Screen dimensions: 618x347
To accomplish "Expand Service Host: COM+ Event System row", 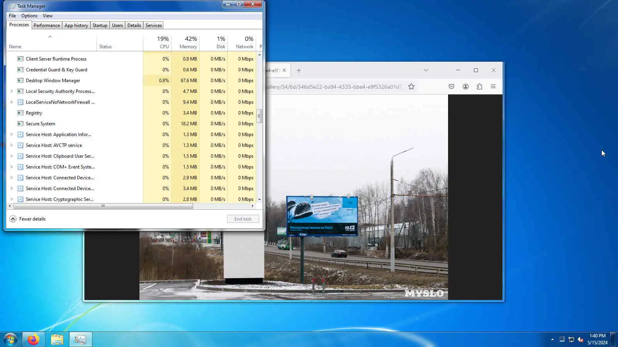I will (x=12, y=167).
